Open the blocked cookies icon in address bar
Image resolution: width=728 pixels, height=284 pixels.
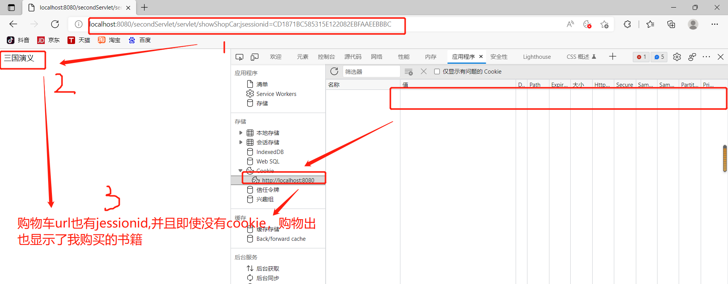tap(587, 24)
